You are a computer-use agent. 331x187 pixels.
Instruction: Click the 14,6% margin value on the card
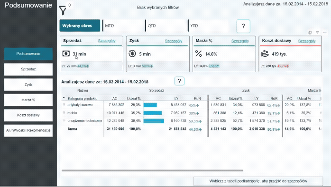(211, 54)
